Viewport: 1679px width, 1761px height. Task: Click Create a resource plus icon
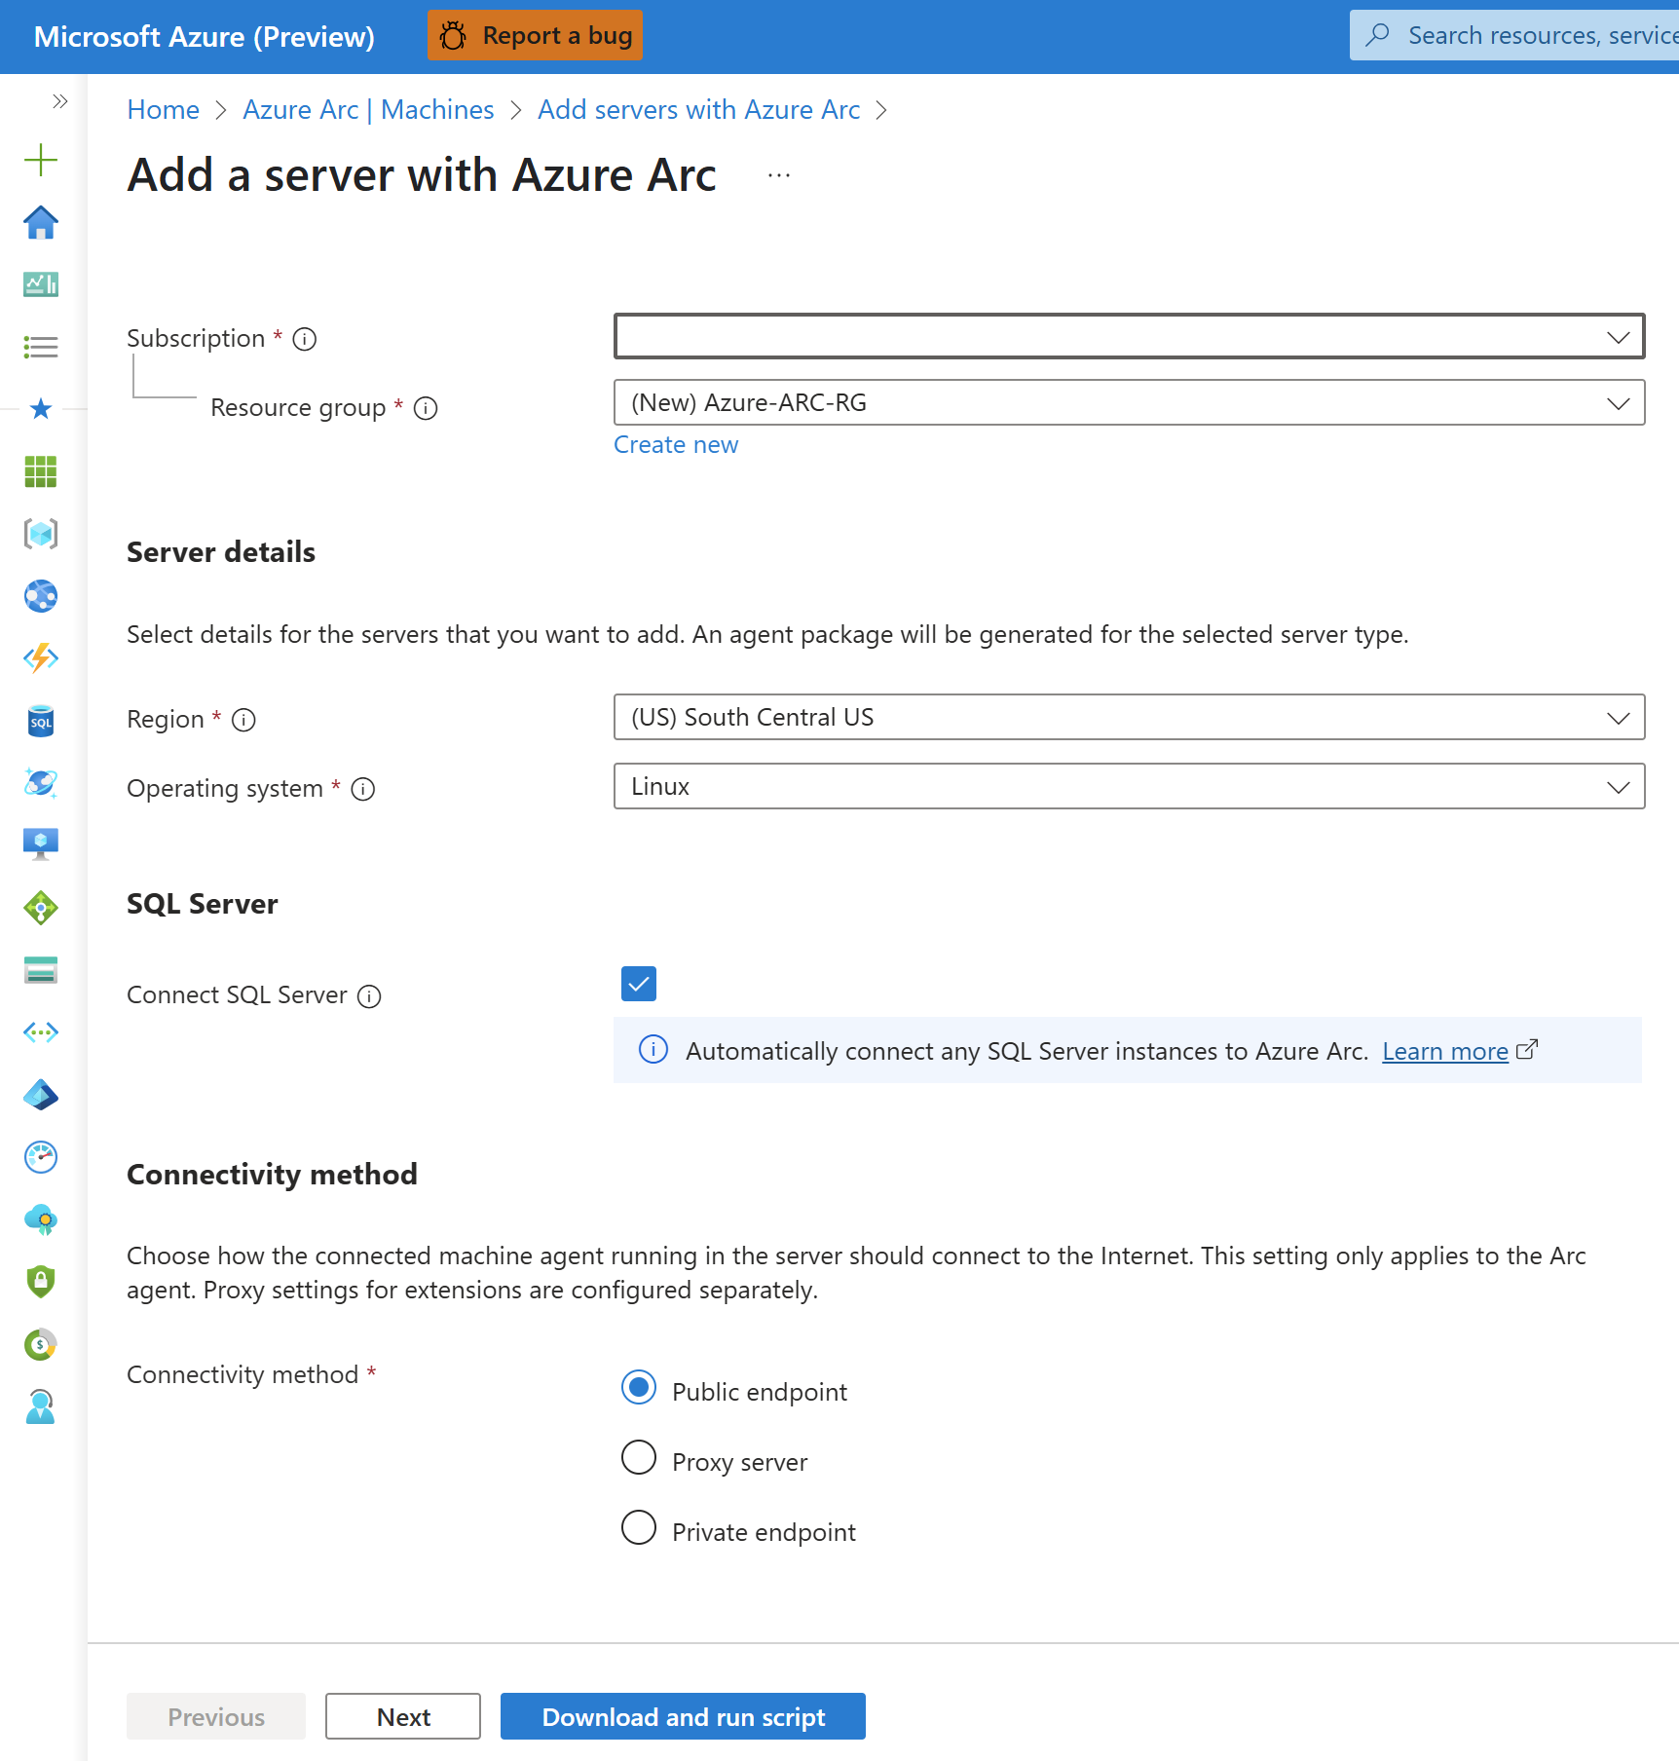point(41,160)
